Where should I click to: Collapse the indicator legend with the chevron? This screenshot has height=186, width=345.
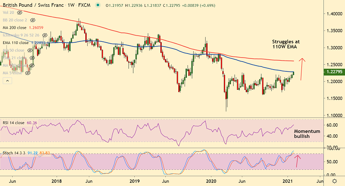[7, 81]
